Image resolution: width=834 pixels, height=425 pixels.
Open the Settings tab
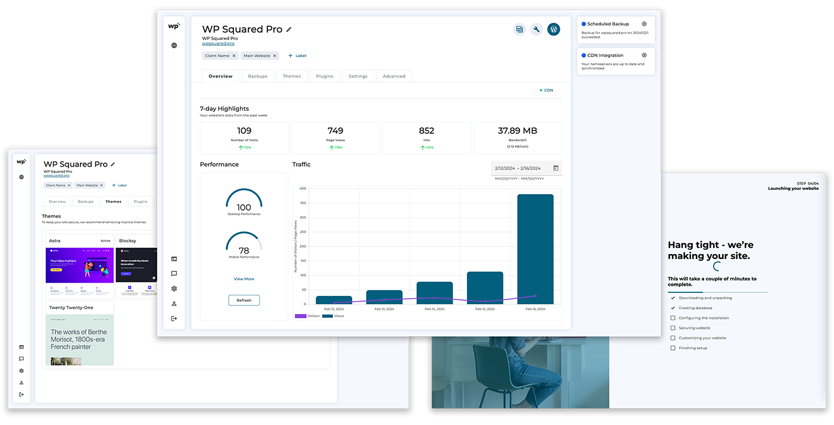358,76
